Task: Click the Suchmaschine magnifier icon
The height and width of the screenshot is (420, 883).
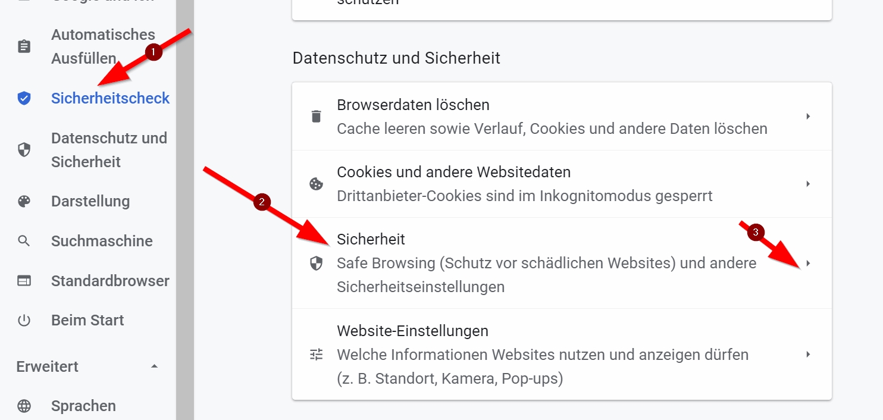Action: [x=24, y=241]
